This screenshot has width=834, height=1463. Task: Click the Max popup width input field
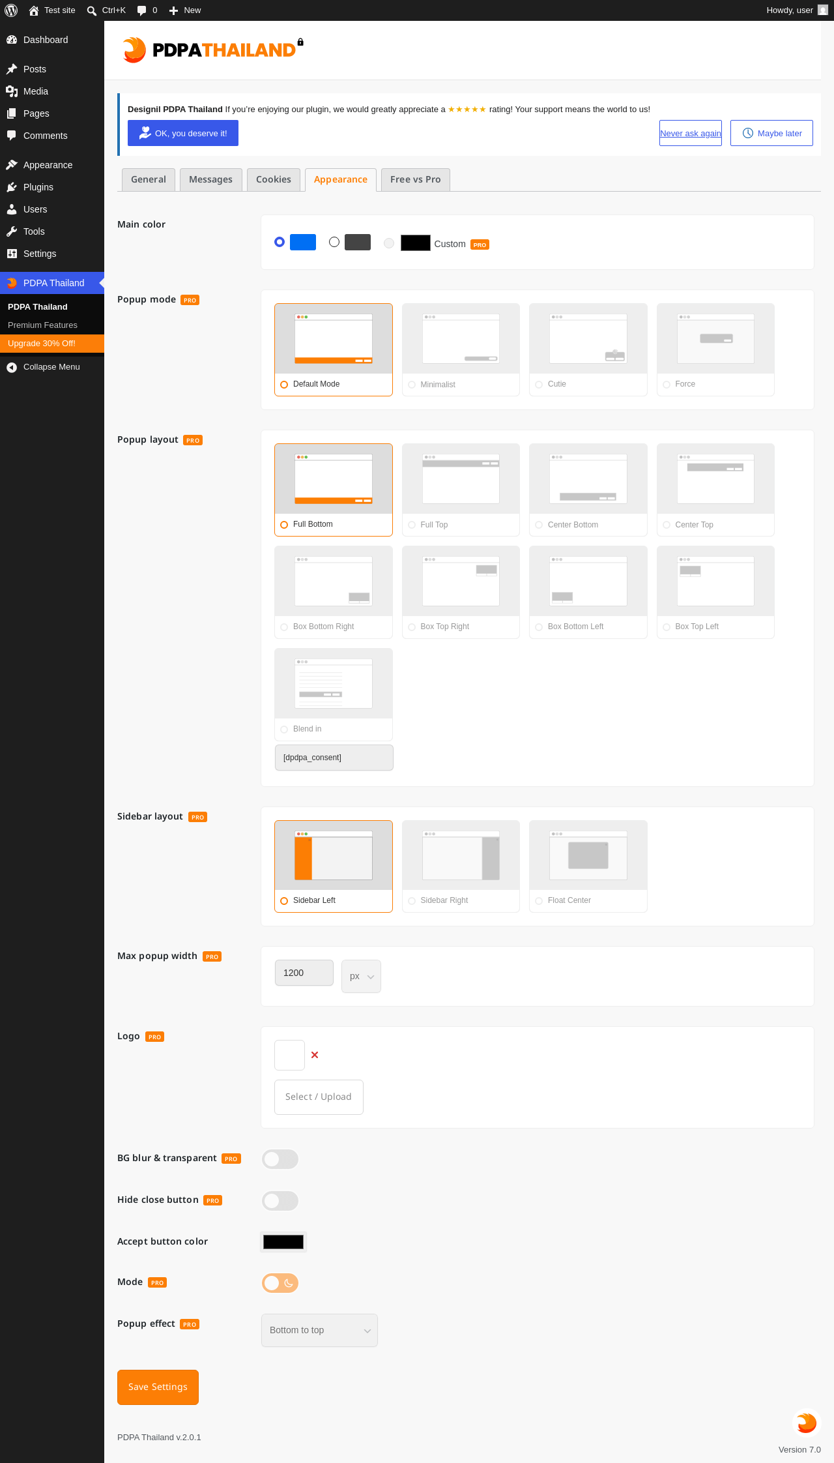(x=304, y=973)
